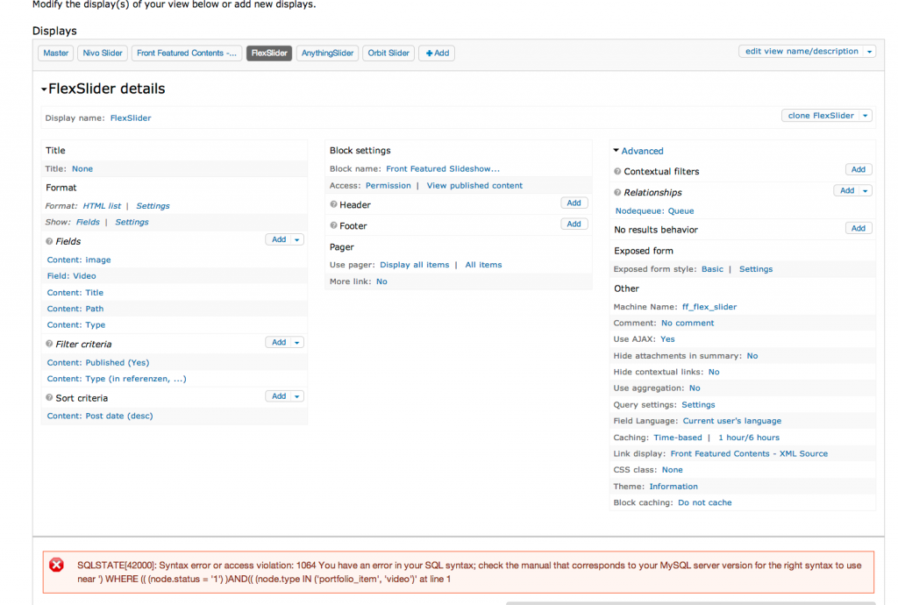Click red error icon in SQL message

(56, 566)
